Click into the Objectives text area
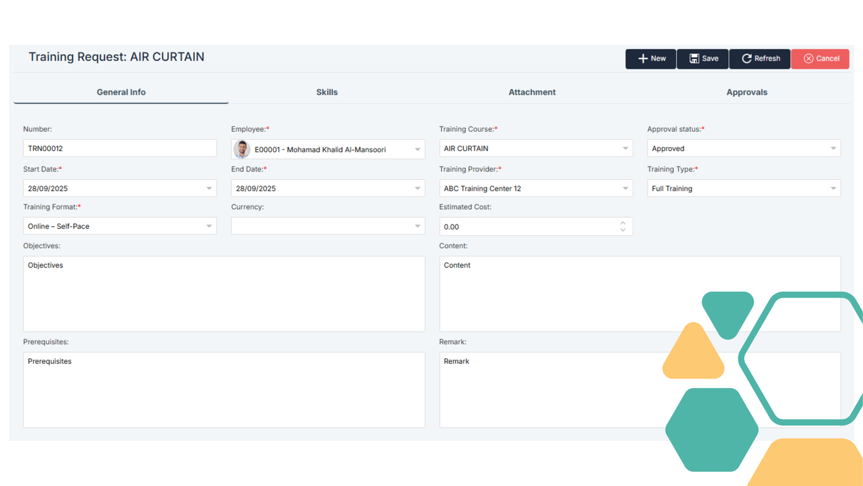863x486 pixels. (224, 294)
